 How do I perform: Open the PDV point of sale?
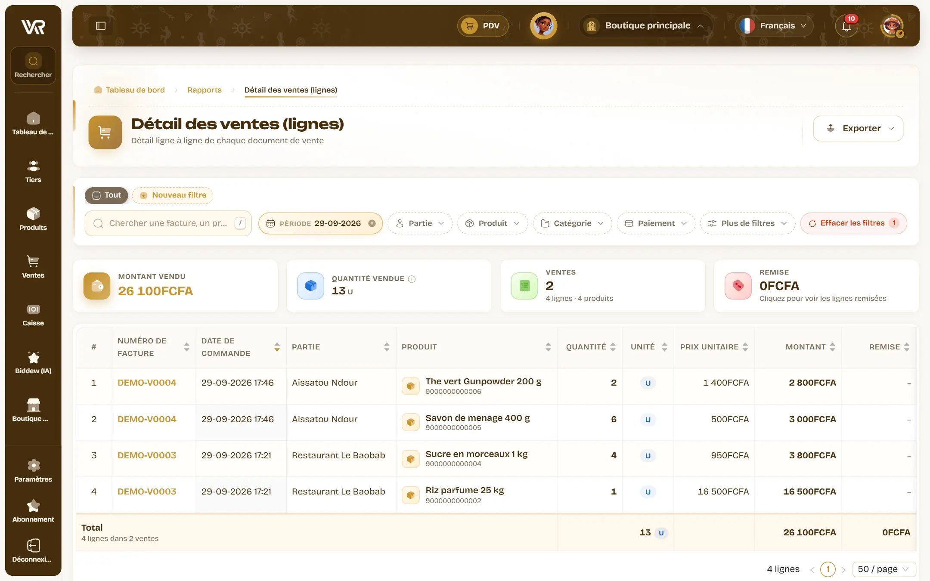click(x=483, y=26)
